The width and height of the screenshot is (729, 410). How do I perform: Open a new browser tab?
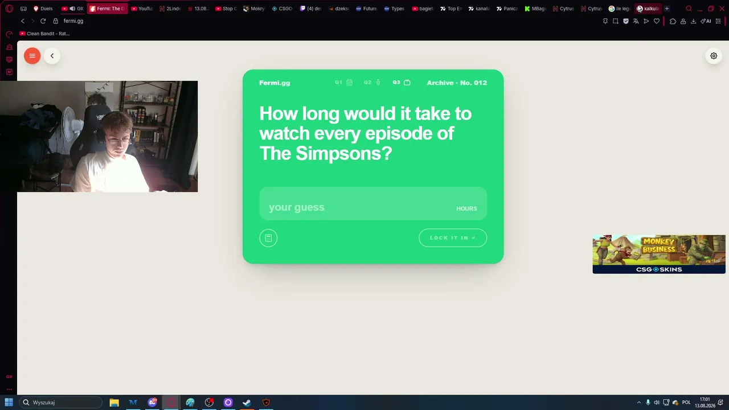point(667,9)
